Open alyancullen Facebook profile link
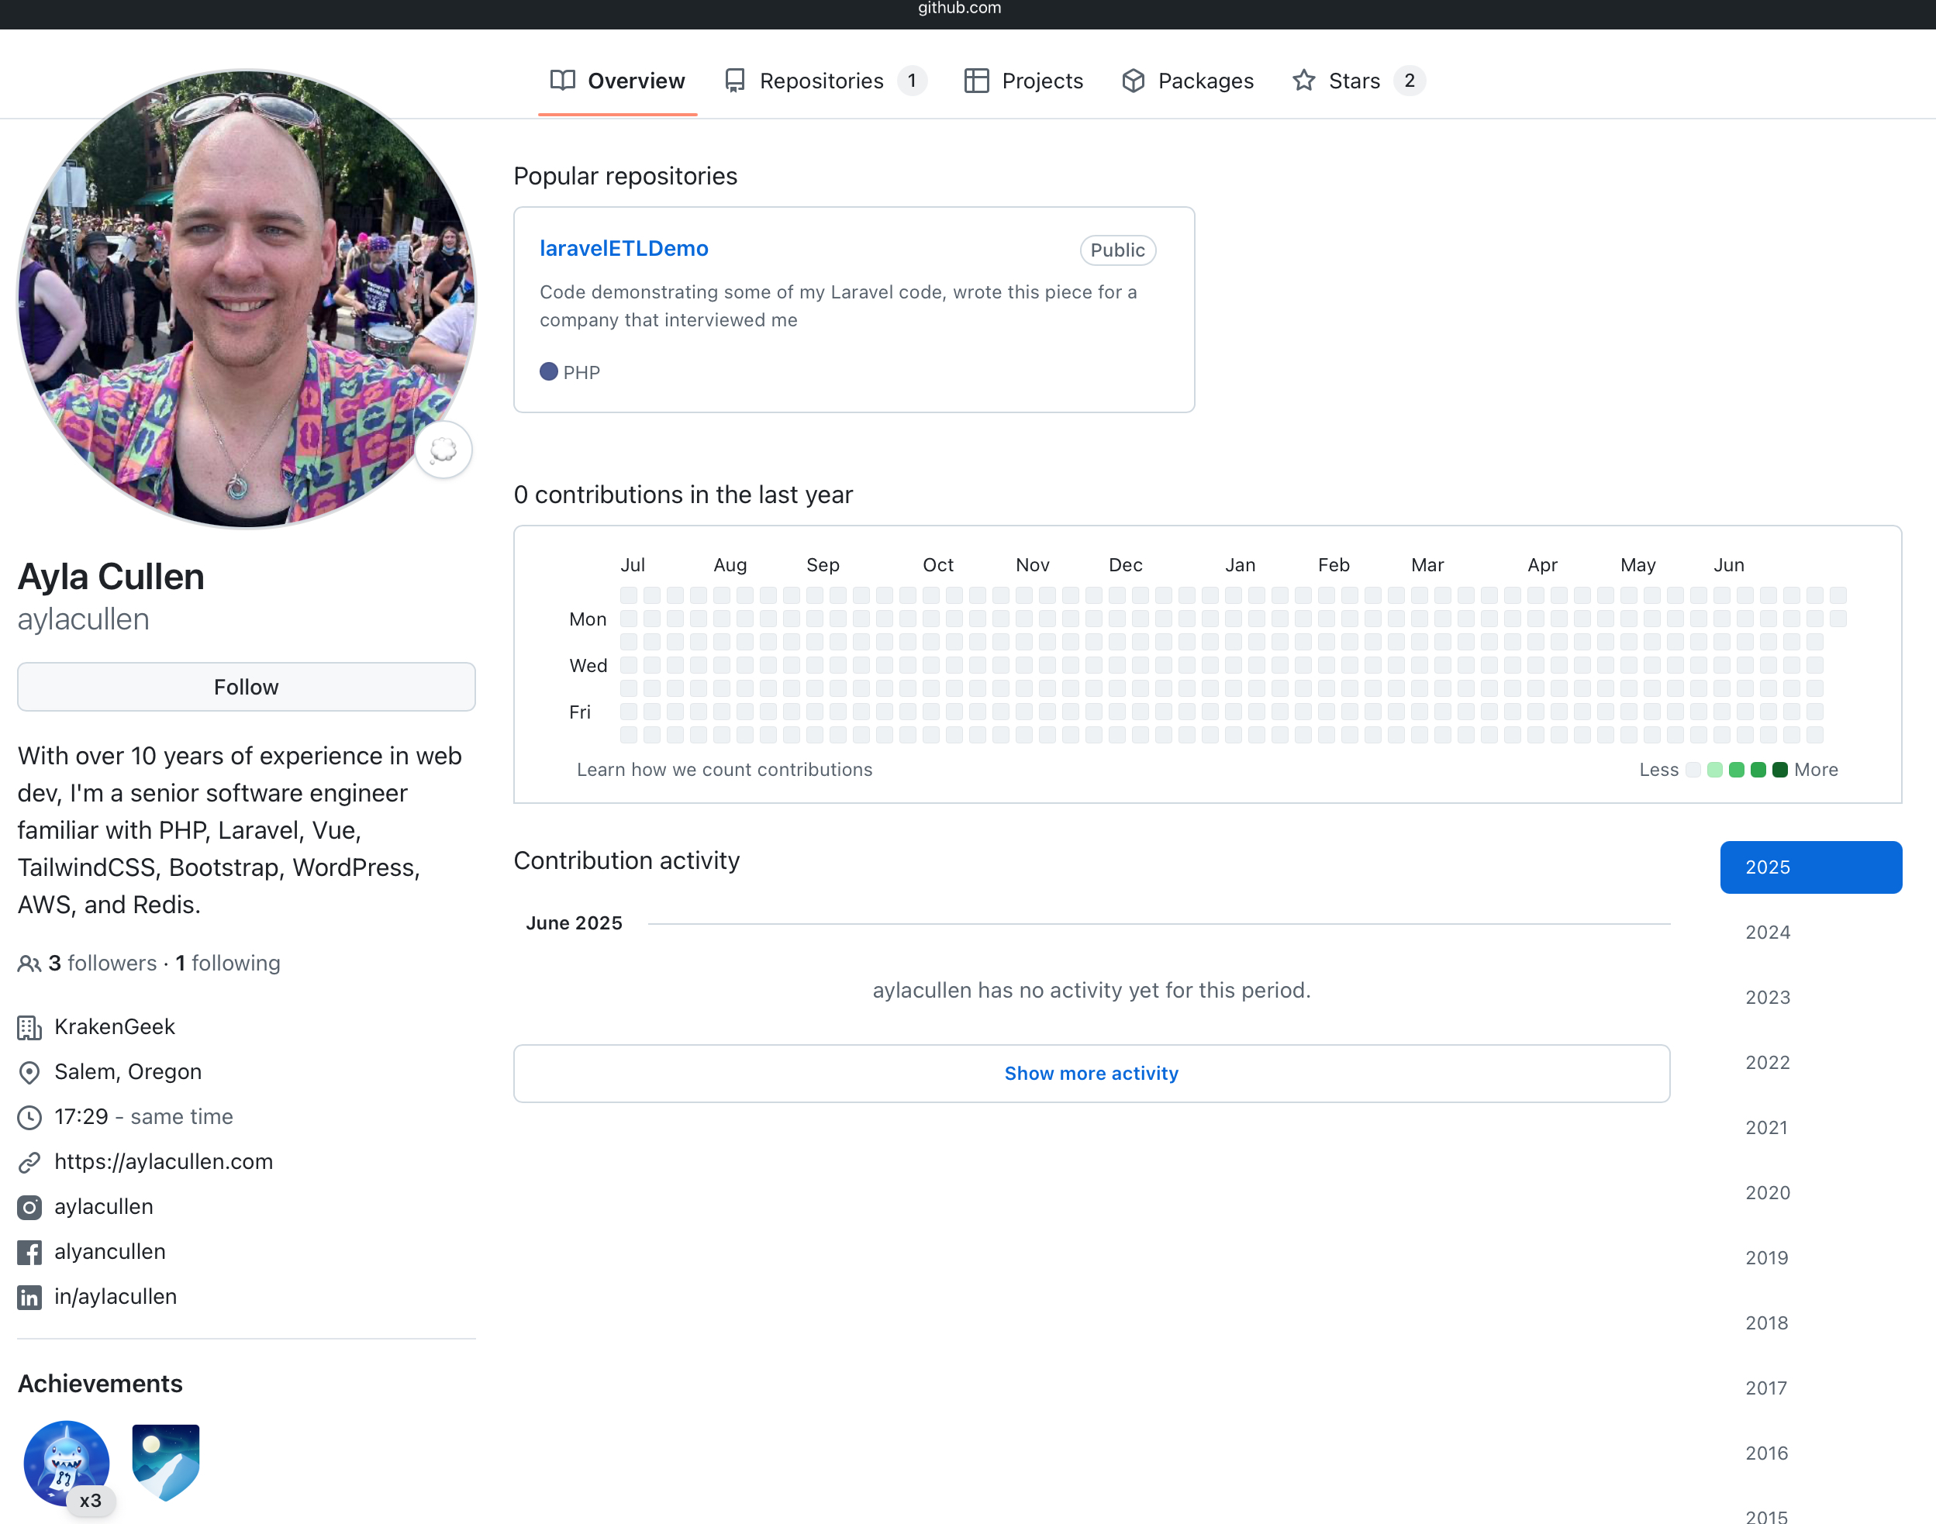This screenshot has width=1936, height=1524. tap(110, 1252)
